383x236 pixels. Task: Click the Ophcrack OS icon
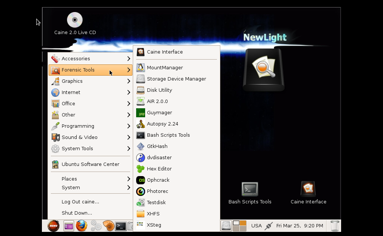(x=141, y=180)
